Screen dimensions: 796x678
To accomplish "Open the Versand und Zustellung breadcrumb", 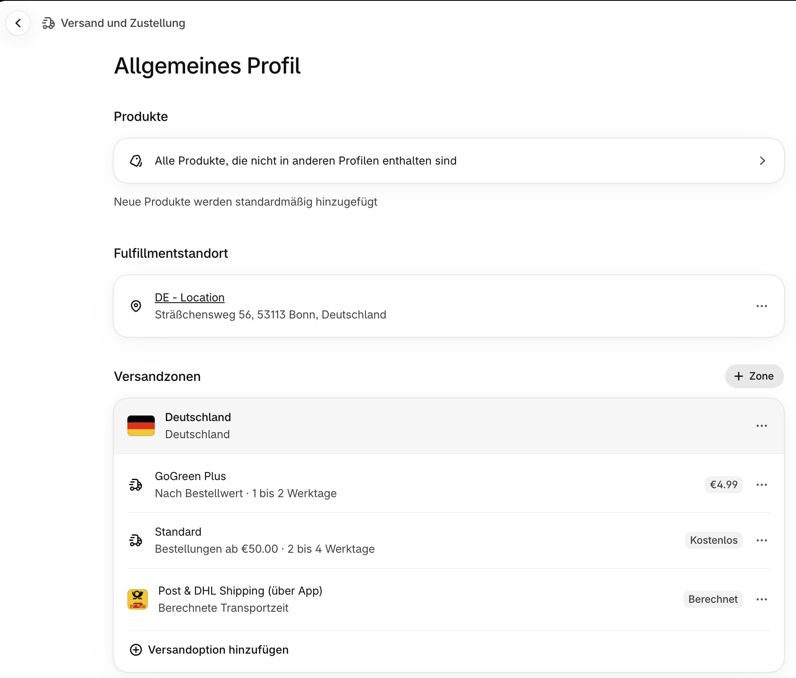I will coord(123,23).
